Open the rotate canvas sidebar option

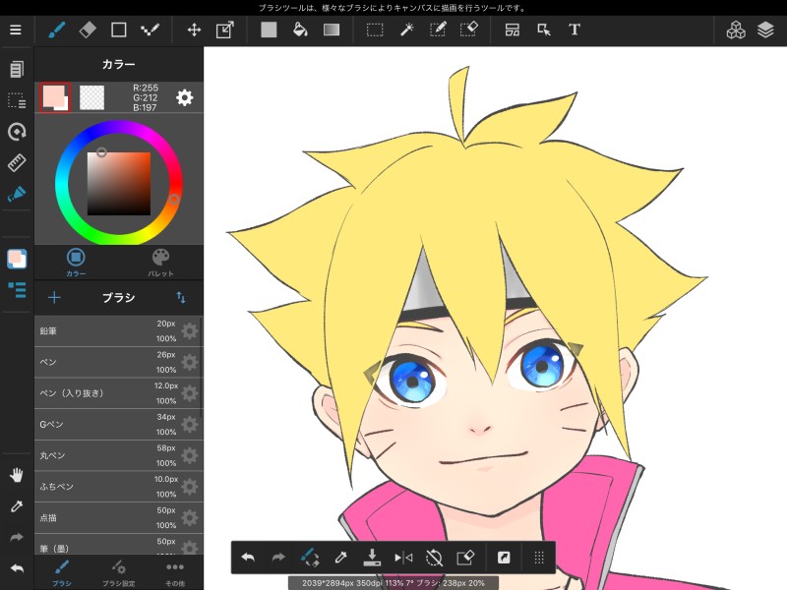(x=17, y=132)
